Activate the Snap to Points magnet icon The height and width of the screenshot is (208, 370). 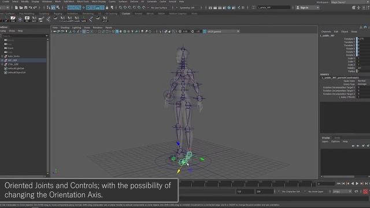click(x=130, y=8)
